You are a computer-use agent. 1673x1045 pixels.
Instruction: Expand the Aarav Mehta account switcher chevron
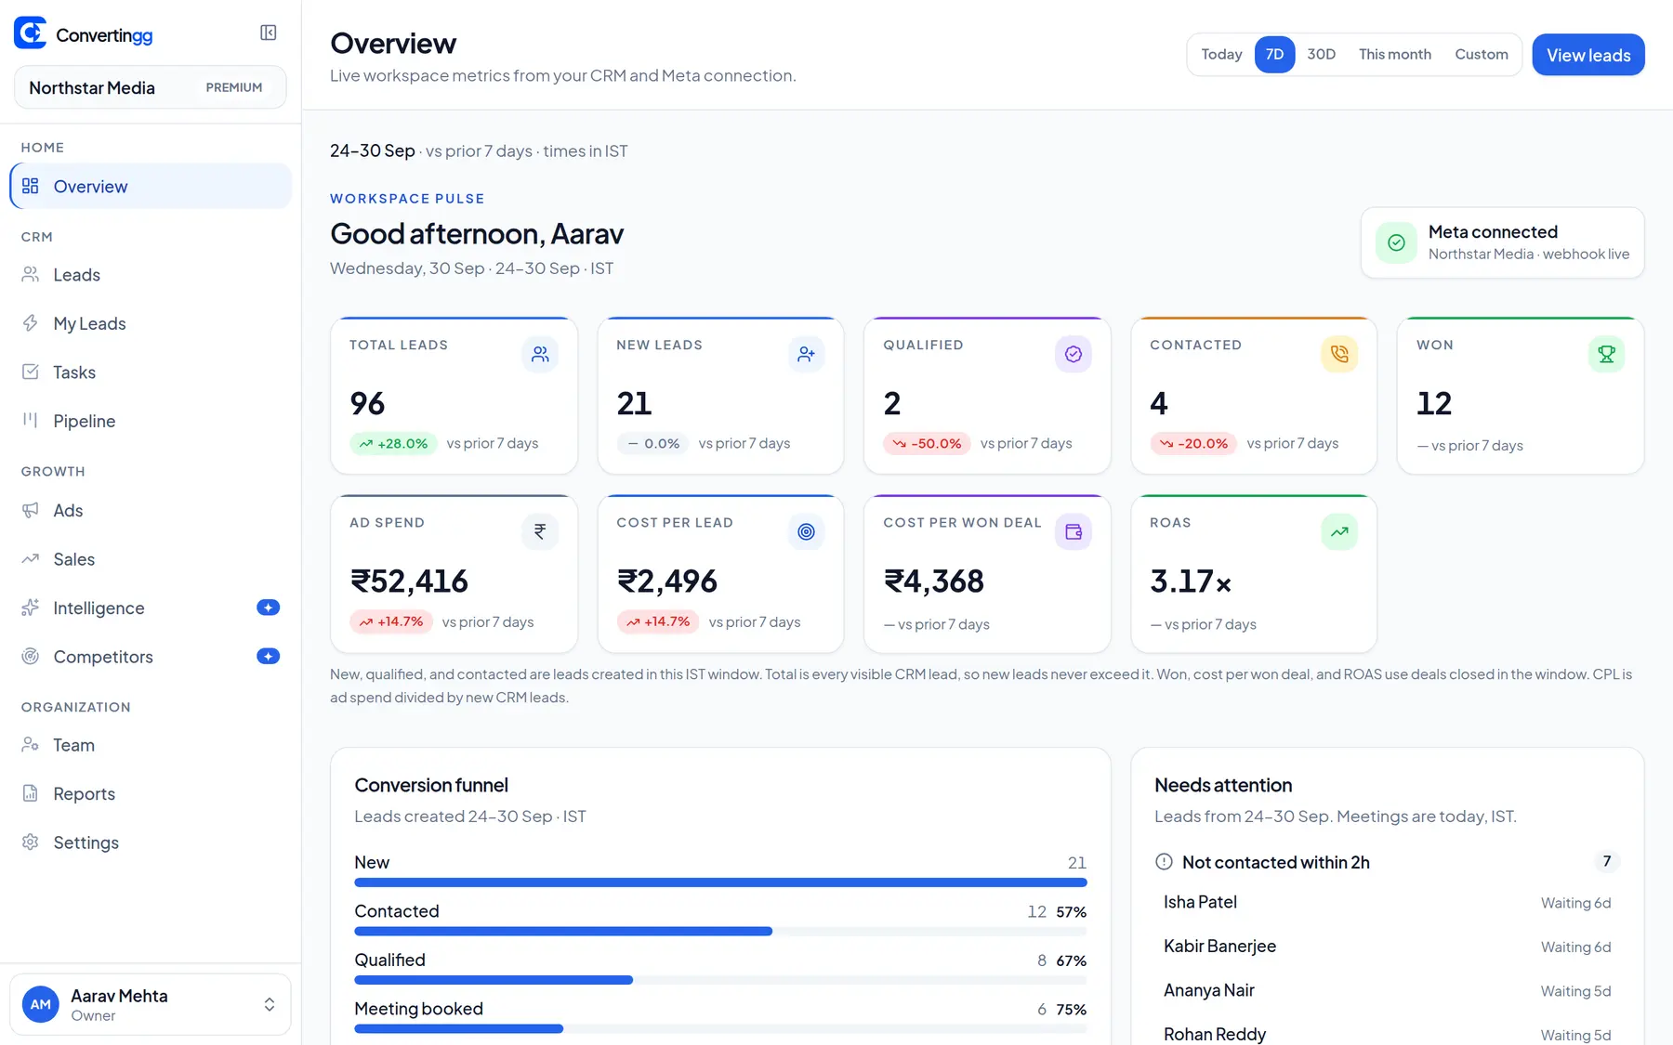270,1004
